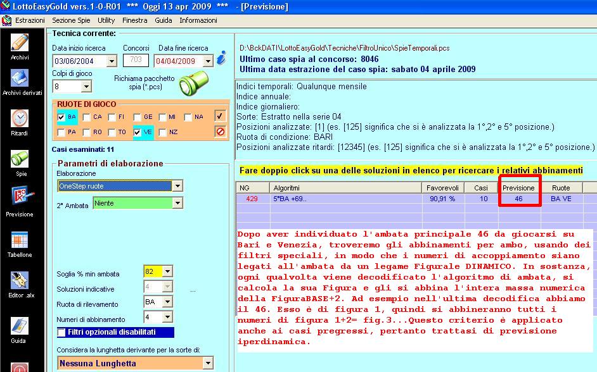This screenshot has width=597, height=372.
Task: Enable the NA wheel checkbox
Action: click(188, 117)
